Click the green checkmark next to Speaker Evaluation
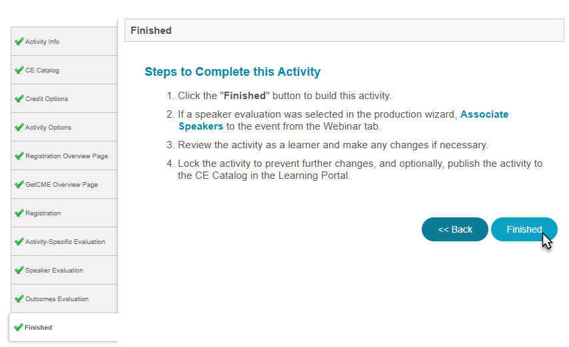569x347 pixels. point(19,270)
